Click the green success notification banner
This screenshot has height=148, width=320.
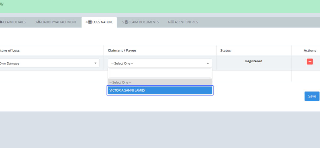click(160, 6)
